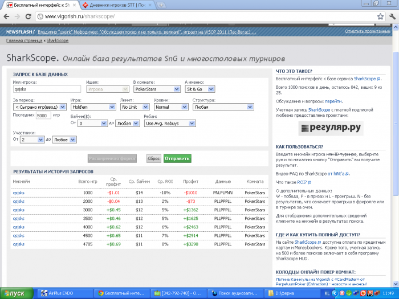
Task: Open the NEWSFLASH headline link
Action: (x=147, y=32)
